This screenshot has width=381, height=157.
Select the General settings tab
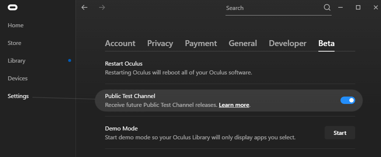tap(243, 43)
